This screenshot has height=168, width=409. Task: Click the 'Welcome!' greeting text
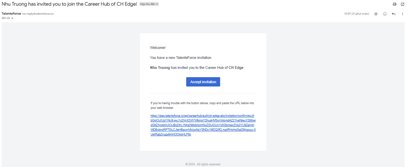(x=158, y=48)
